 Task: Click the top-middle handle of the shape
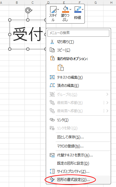[x=28, y=20]
